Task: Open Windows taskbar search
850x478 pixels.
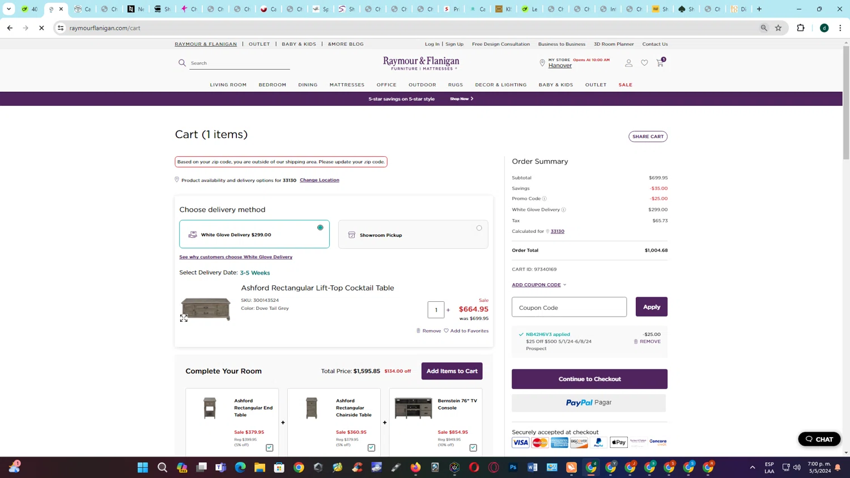Action: click(163, 467)
